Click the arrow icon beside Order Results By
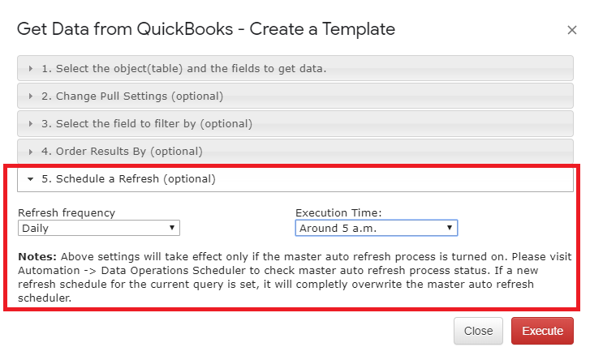This screenshot has width=590, height=360. 31,152
